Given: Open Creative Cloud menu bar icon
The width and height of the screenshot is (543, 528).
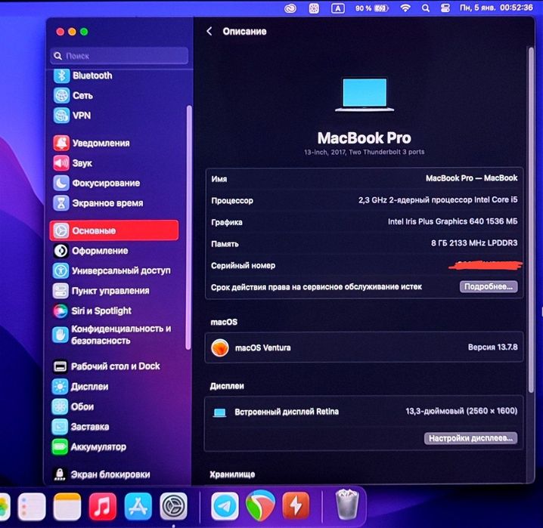Looking at the screenshot, I should coord(290,8).
